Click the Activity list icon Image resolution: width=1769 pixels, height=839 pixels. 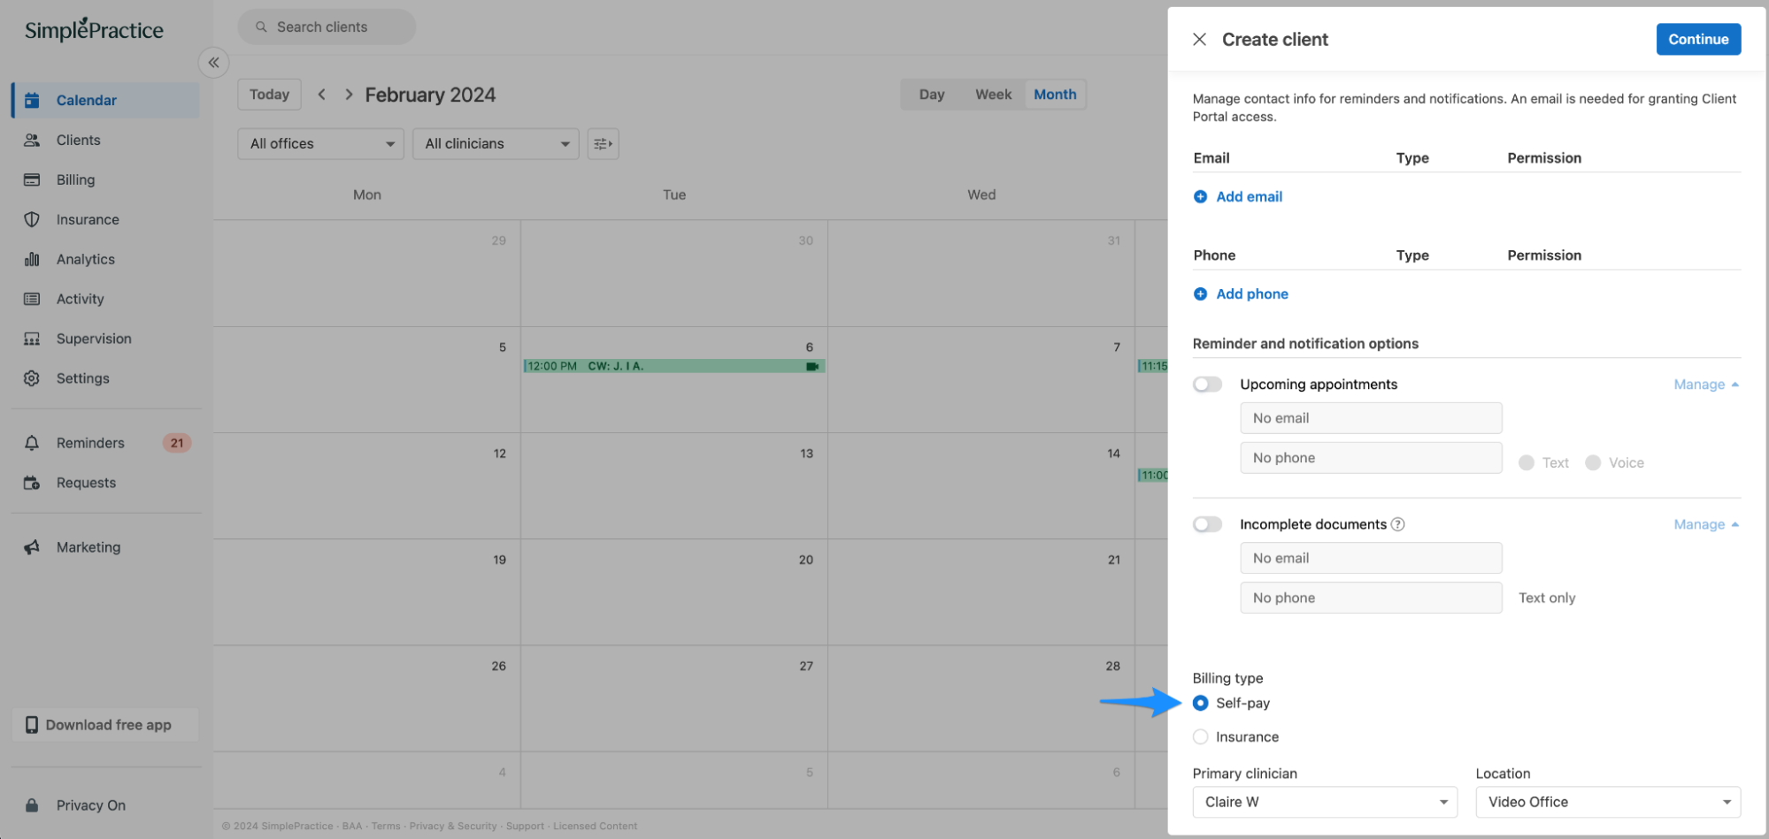[x=32, y=299]
